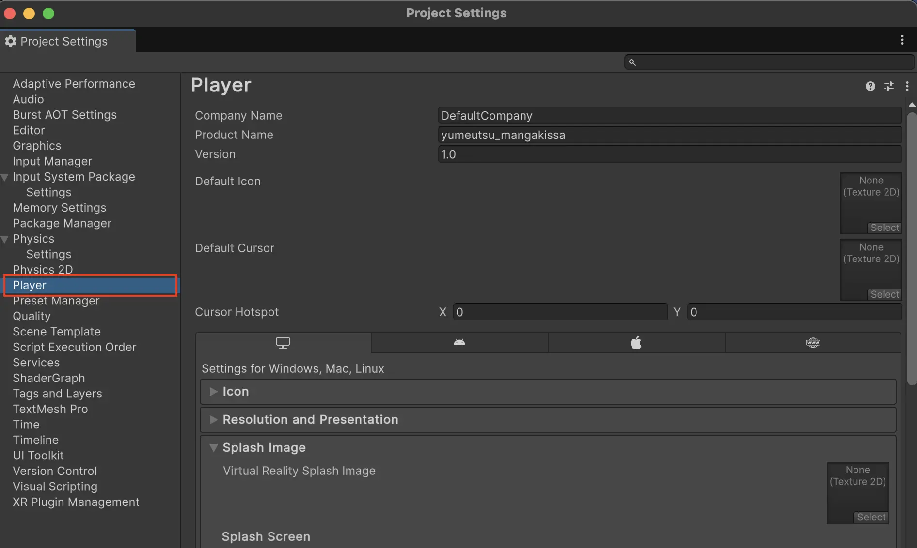Click the Product Name field
Screen dimensions: 917x548
click(x=670, y=135)
